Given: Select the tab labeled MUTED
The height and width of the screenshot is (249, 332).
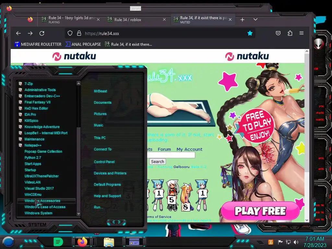Looking at the screenshot, I should [x=203, y=19].
